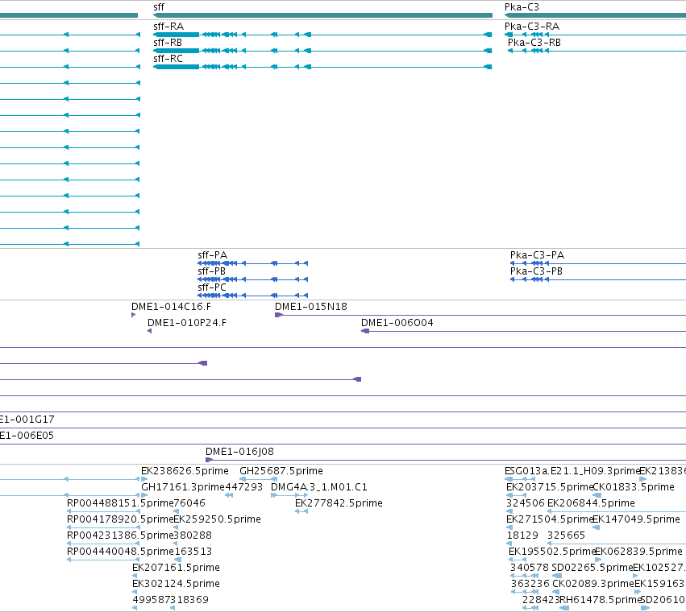Select the DME1-015N18 feature label
The width and height of the screenshot is (686, 612).
click(x=311, y=307)
